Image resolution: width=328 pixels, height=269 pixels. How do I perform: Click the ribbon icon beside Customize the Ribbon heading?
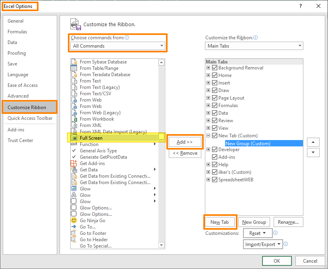[75, 24]
